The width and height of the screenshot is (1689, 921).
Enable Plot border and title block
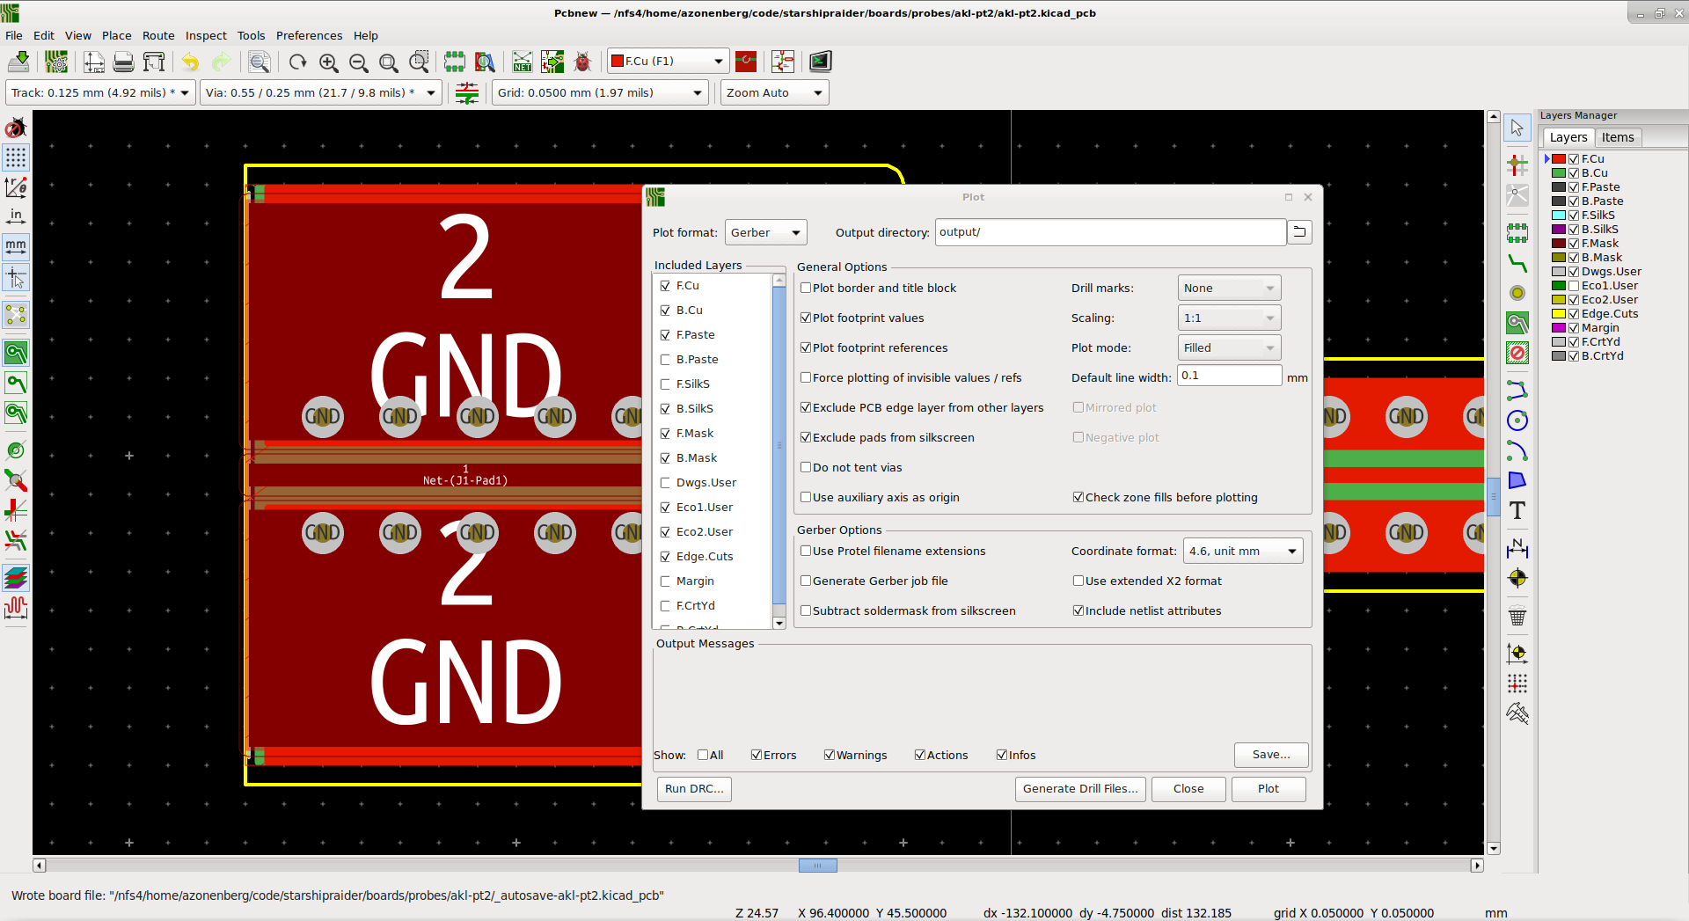click(806, 288)
